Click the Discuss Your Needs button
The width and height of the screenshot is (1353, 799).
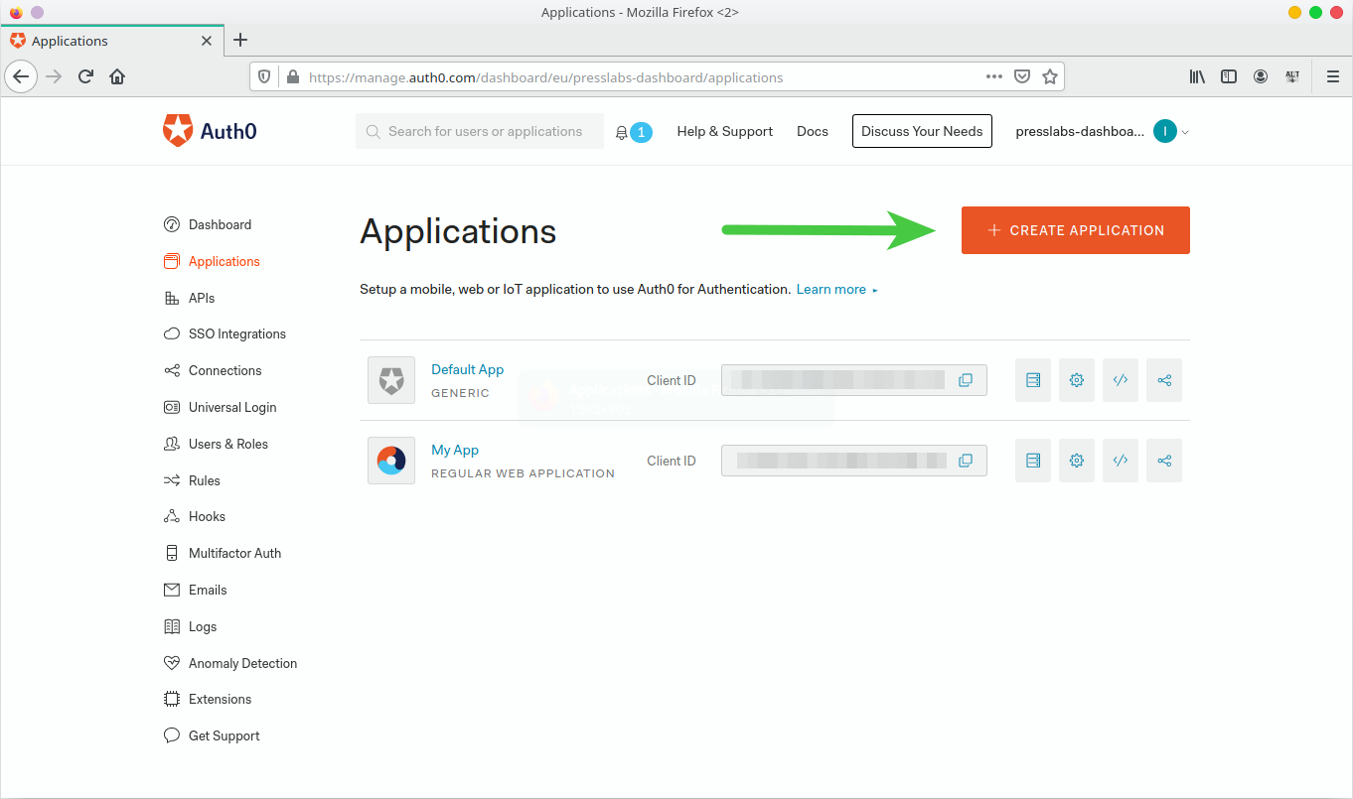(922, 131)
